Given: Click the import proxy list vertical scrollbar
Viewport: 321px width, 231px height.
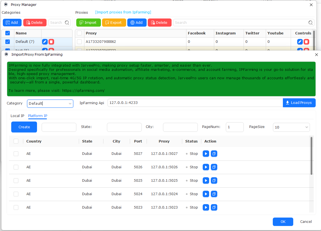Looking at the screenshot, I should [311, 156].
